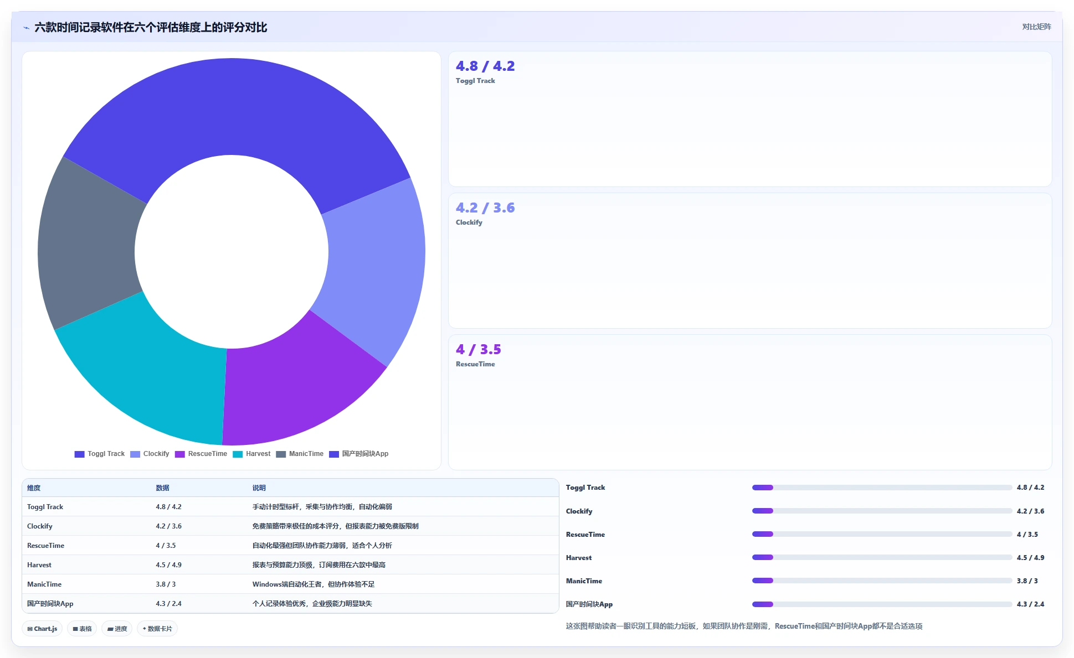Click the 3.8 / 3 value after the progress bar
Screen dimensions: 1074x658
coord(1027,581)
